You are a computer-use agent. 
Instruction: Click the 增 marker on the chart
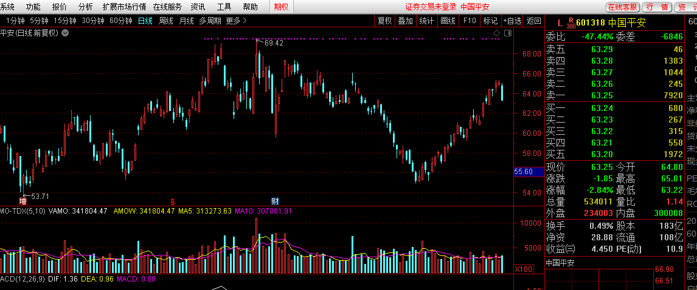[x=23, y=201]
